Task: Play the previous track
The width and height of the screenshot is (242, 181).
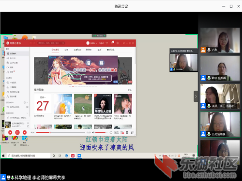Action: point(10,132)
